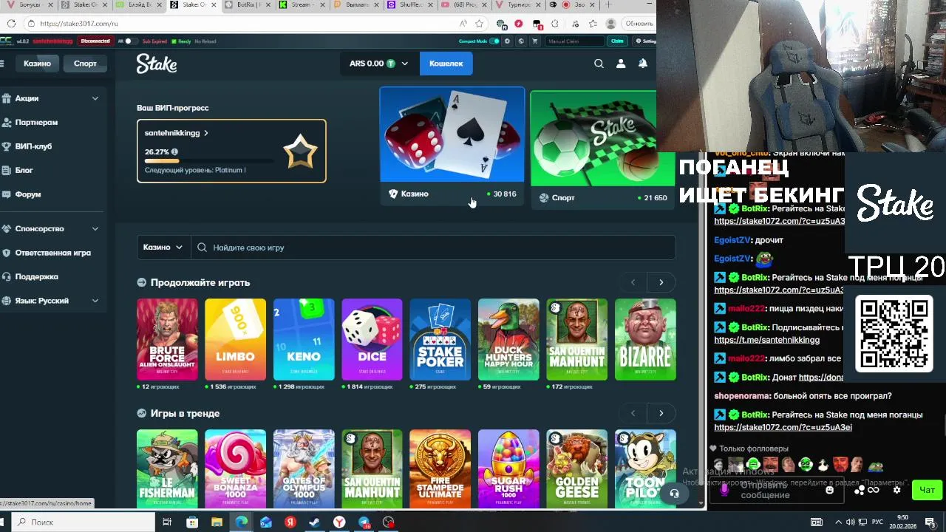Click the Claim button in extension bar
This screenshot has width=946, height=532.
pyautogui.click(x=617, y=41)
